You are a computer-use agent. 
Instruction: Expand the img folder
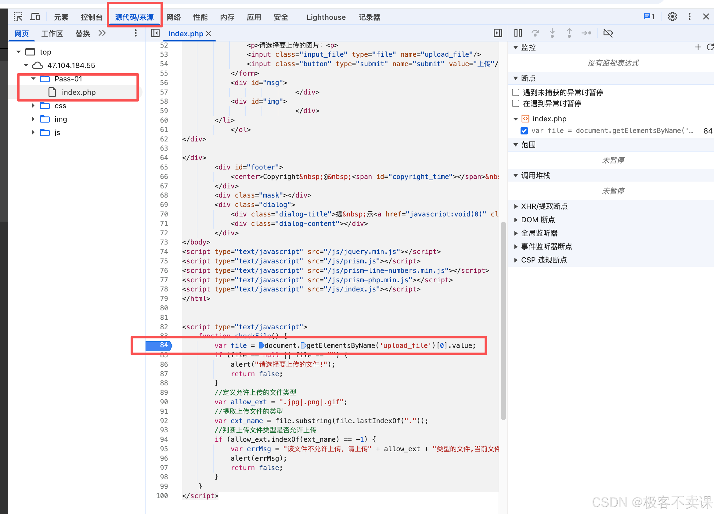point(33,119)
